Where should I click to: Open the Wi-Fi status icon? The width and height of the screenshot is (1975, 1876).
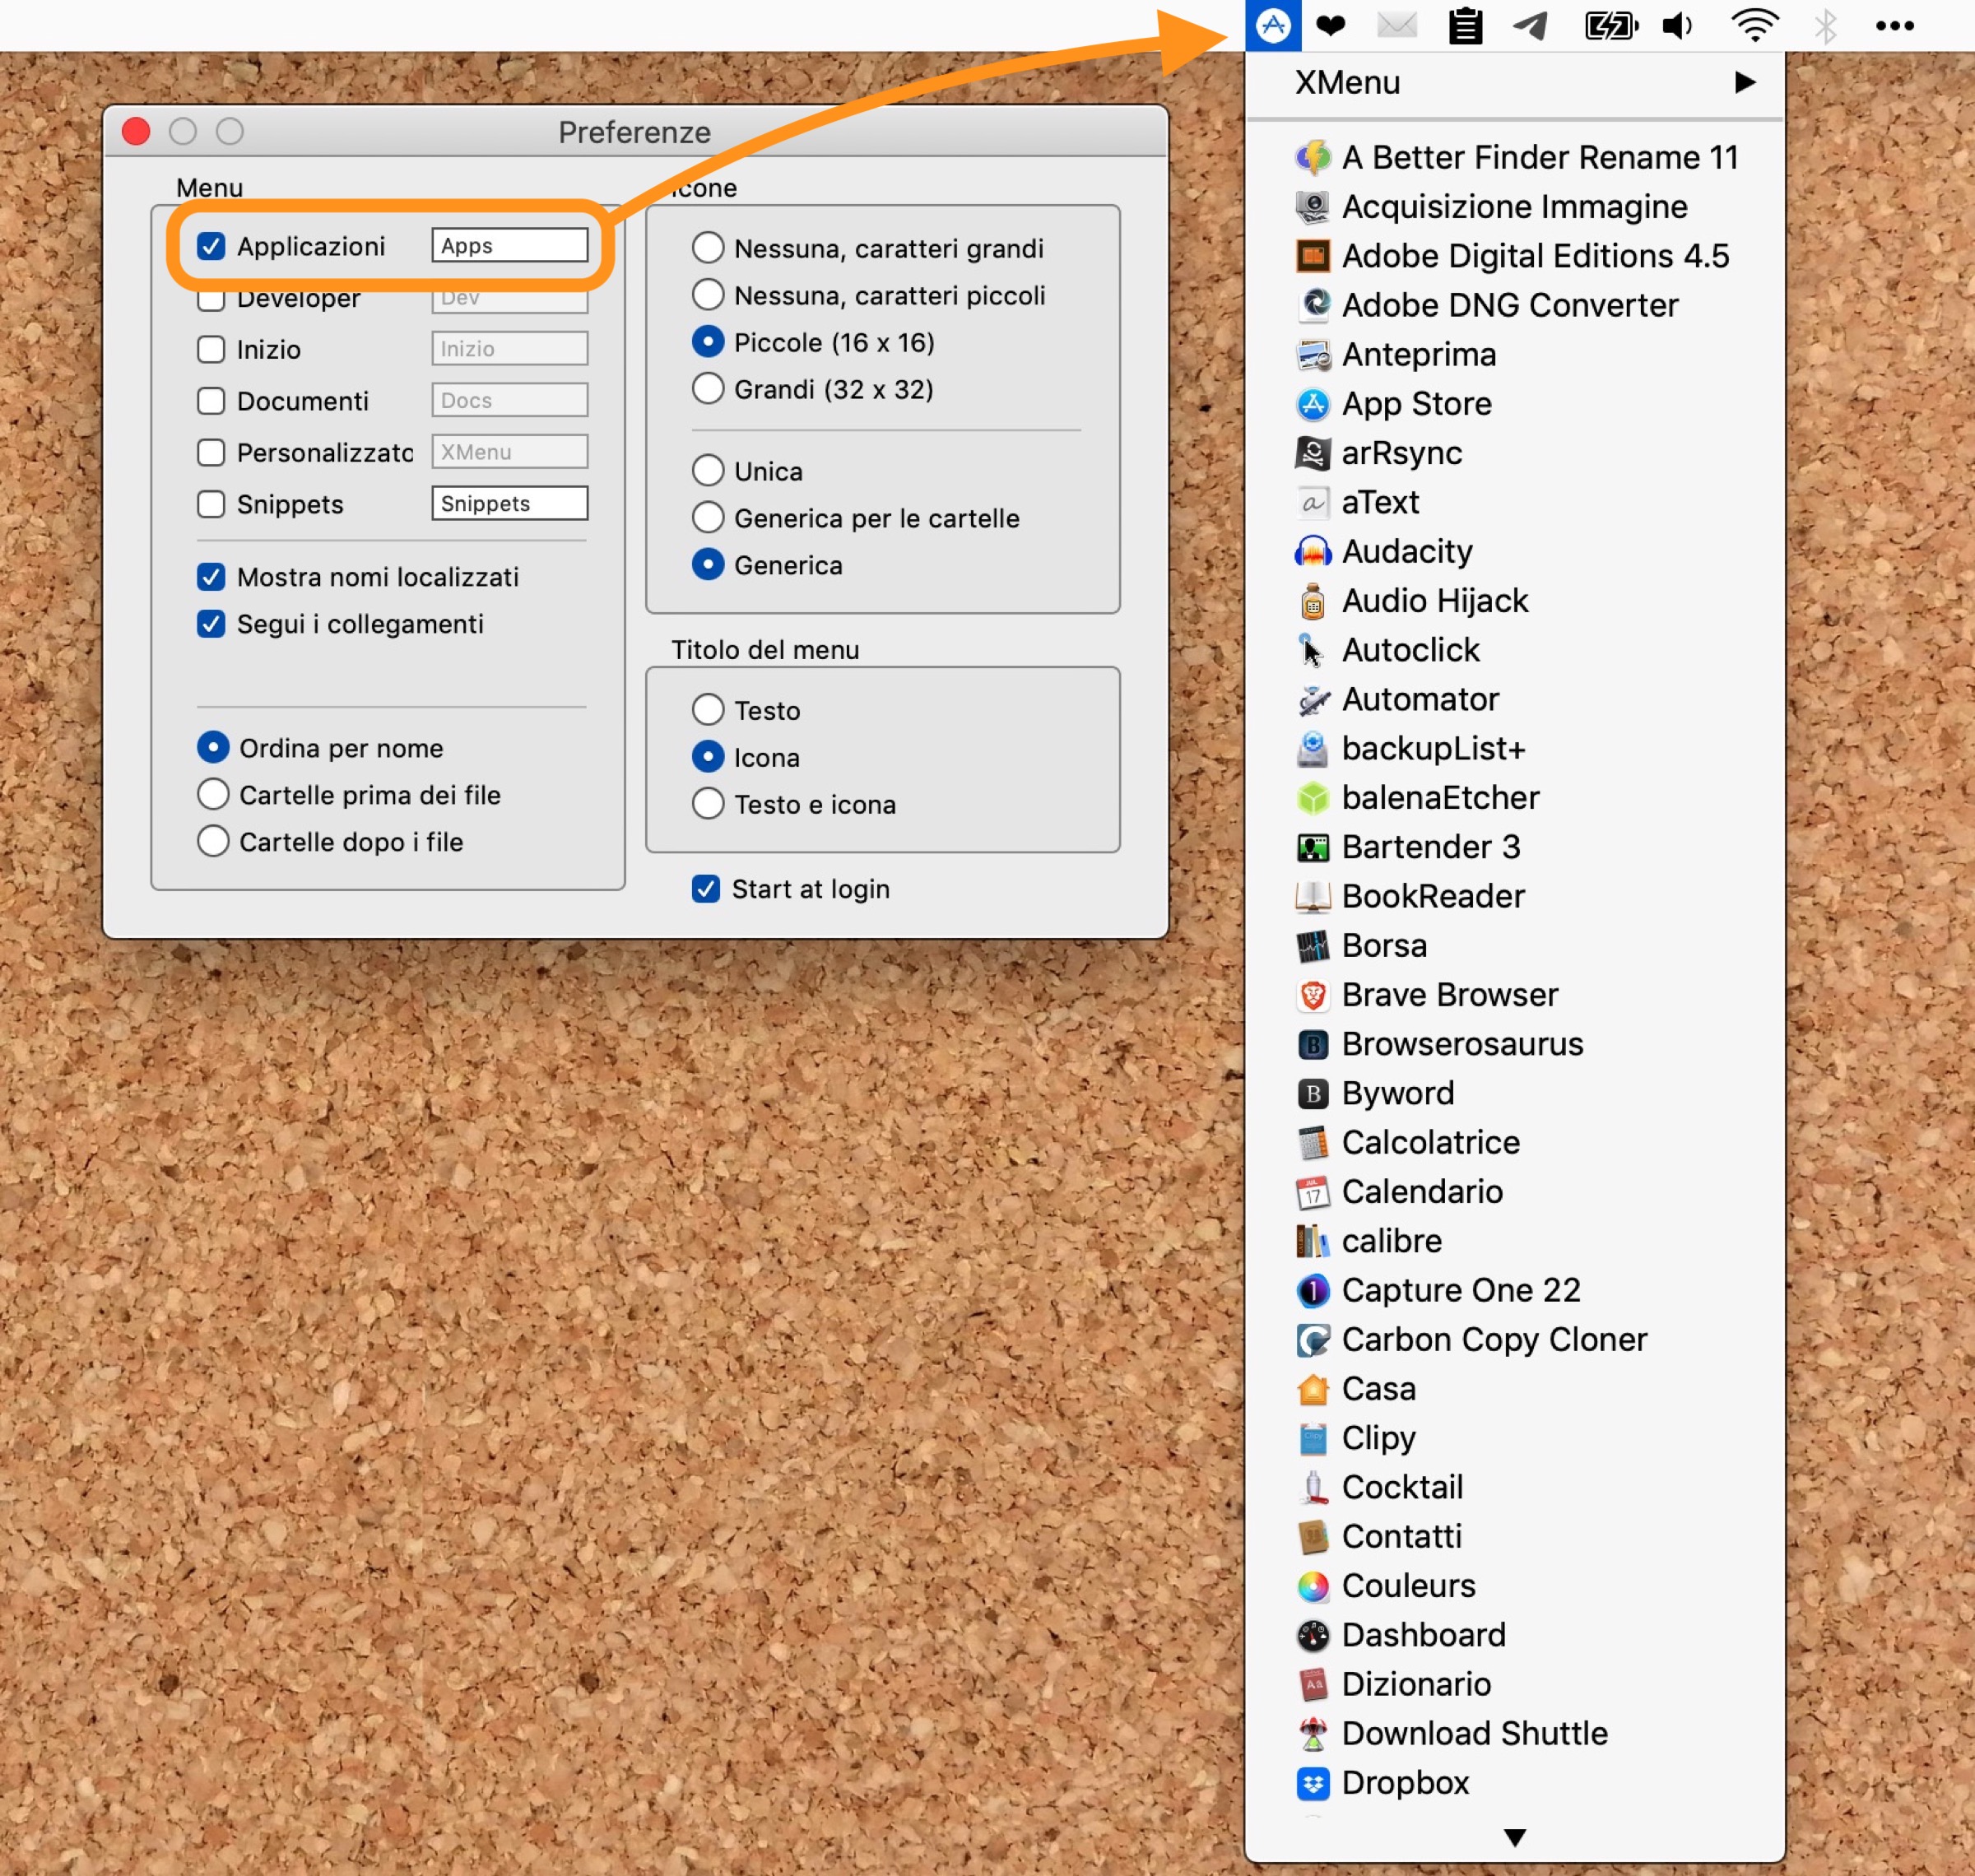coord(1754,26)
